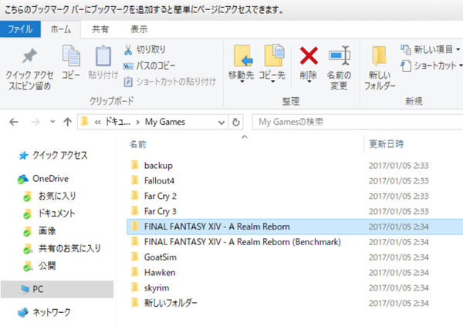Select FINAL FANTASY XIV Benchmark folder
463x326 pixels.
point(242,242)
